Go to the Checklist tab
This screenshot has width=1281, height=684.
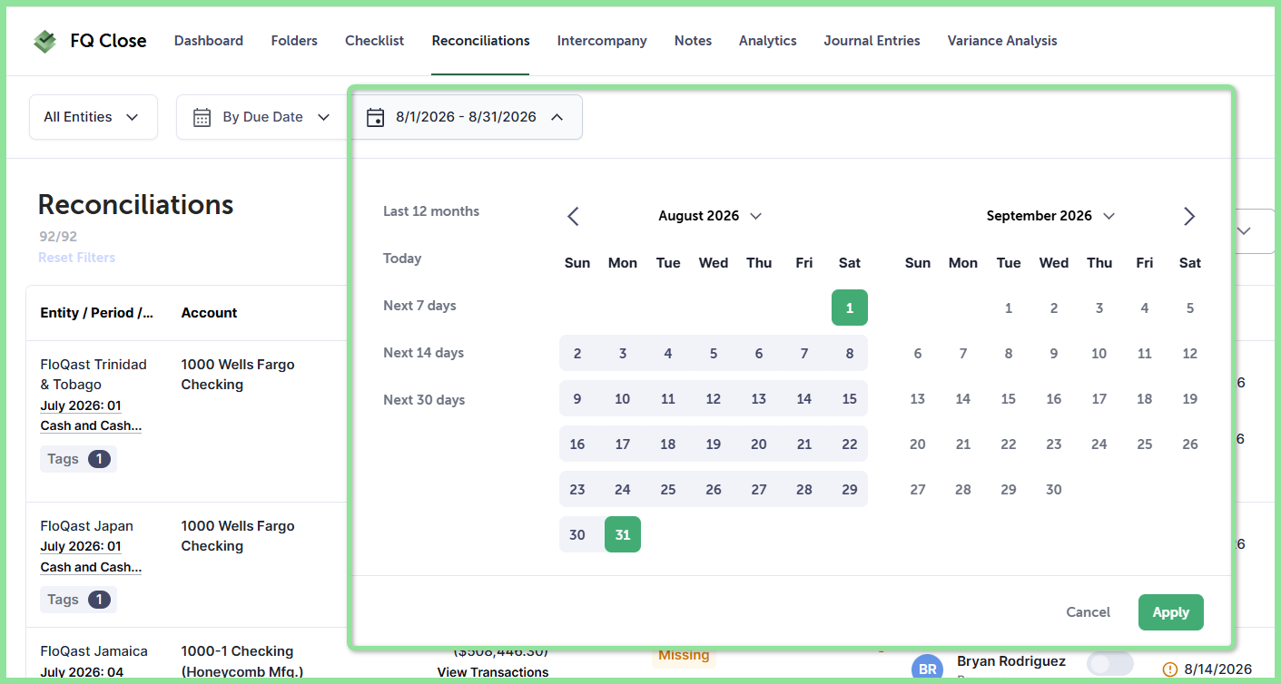[375, 41]
